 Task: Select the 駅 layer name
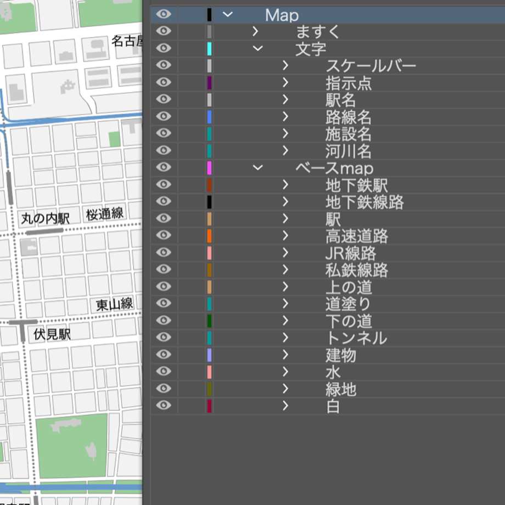point(333,219)
